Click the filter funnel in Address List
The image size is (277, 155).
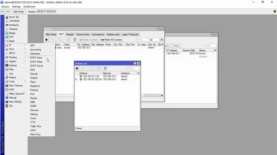[x=105, y=68]
